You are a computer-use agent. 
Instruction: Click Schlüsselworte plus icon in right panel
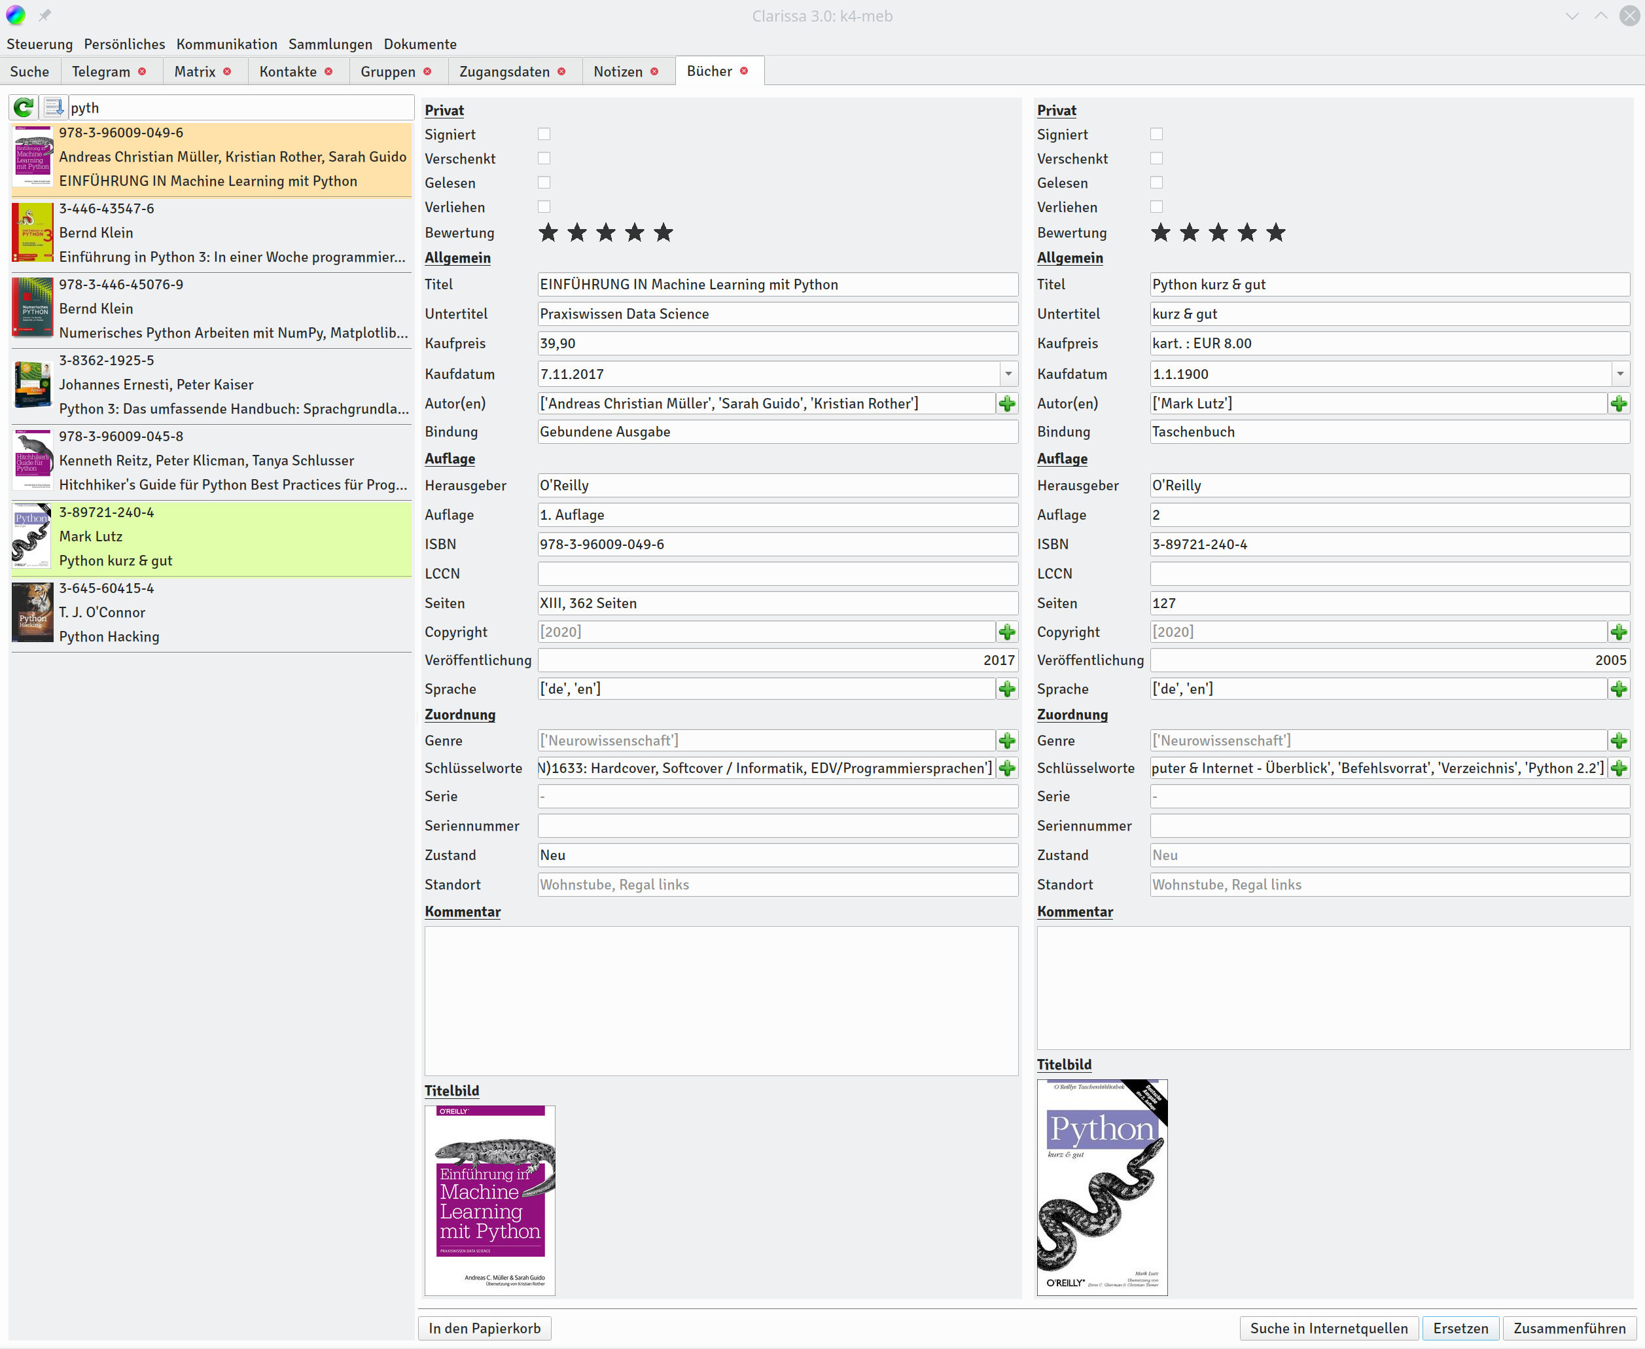pos(1619,768)
